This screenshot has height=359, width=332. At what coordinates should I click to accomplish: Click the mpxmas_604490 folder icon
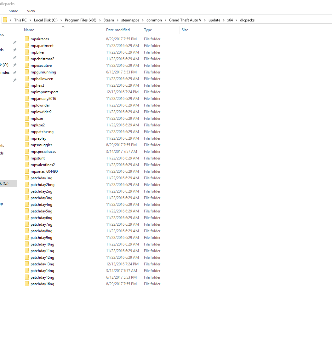point(27,171)
